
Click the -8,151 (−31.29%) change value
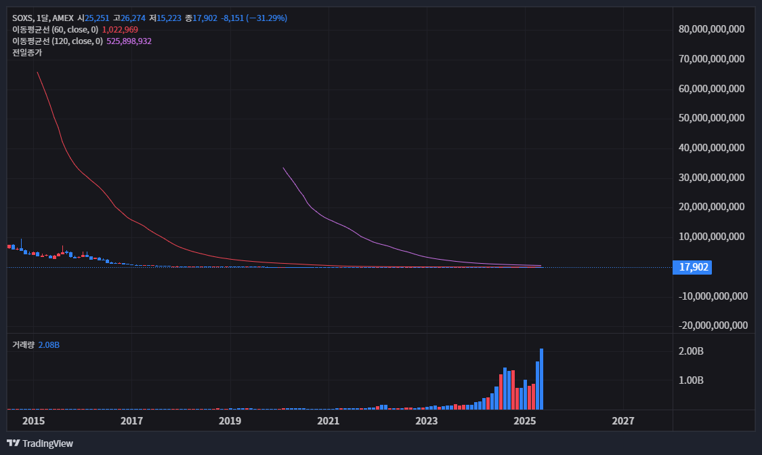(254, 18)
